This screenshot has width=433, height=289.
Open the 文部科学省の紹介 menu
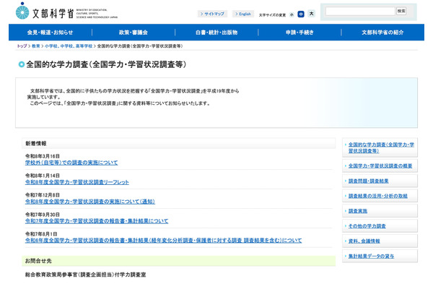(x=382, y=33)
